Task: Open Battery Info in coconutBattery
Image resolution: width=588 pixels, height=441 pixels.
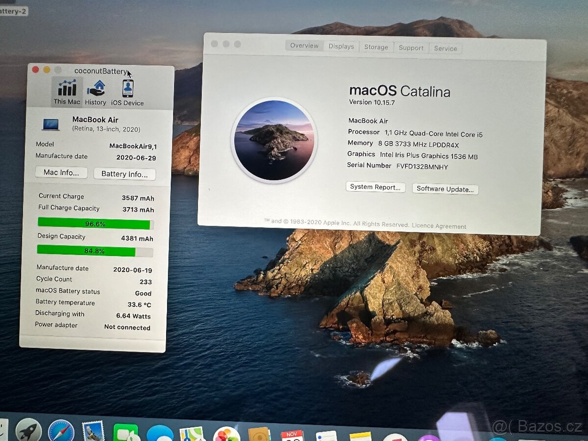Action: pyautogui.click(x=124, y=174)
